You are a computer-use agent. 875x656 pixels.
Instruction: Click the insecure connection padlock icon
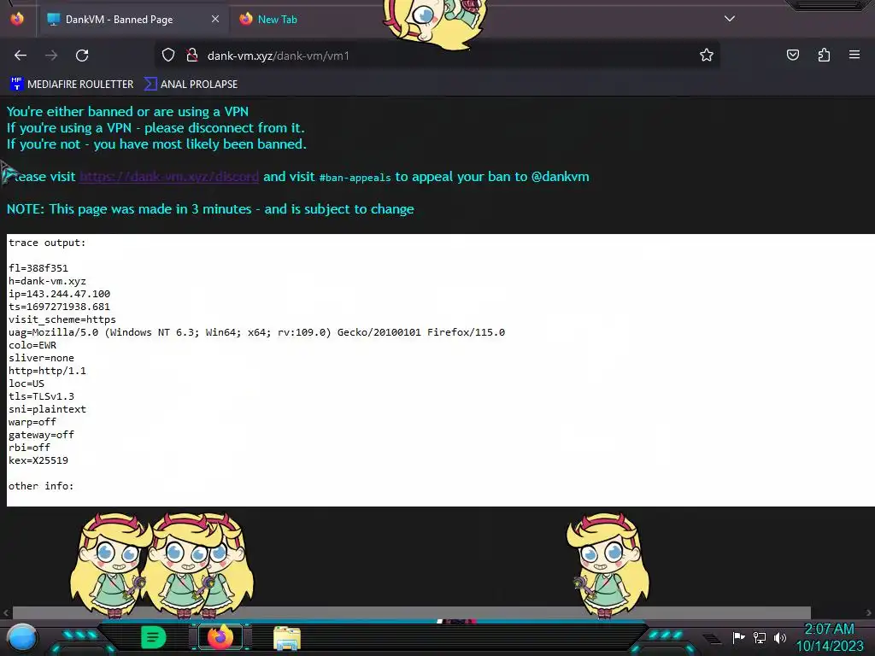[192, 56]
